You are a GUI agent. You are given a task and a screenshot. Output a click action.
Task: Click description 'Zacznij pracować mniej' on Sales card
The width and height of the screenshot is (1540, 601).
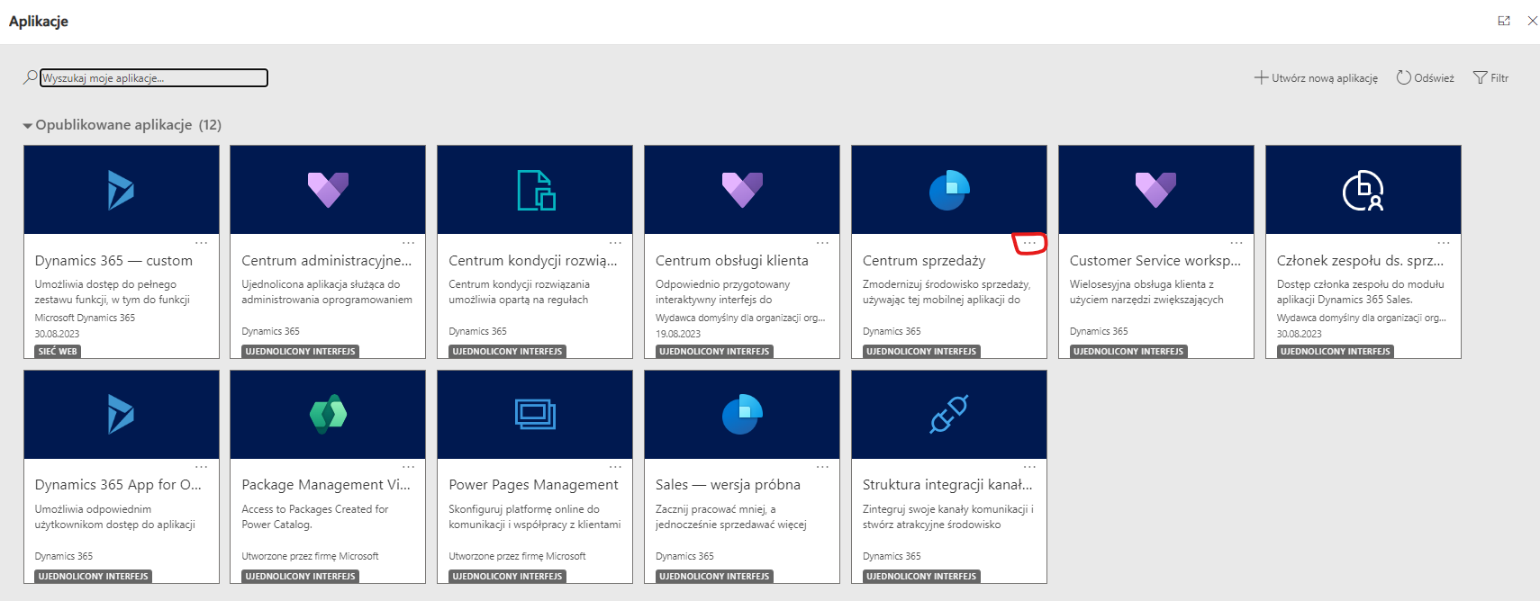[730, 516]
